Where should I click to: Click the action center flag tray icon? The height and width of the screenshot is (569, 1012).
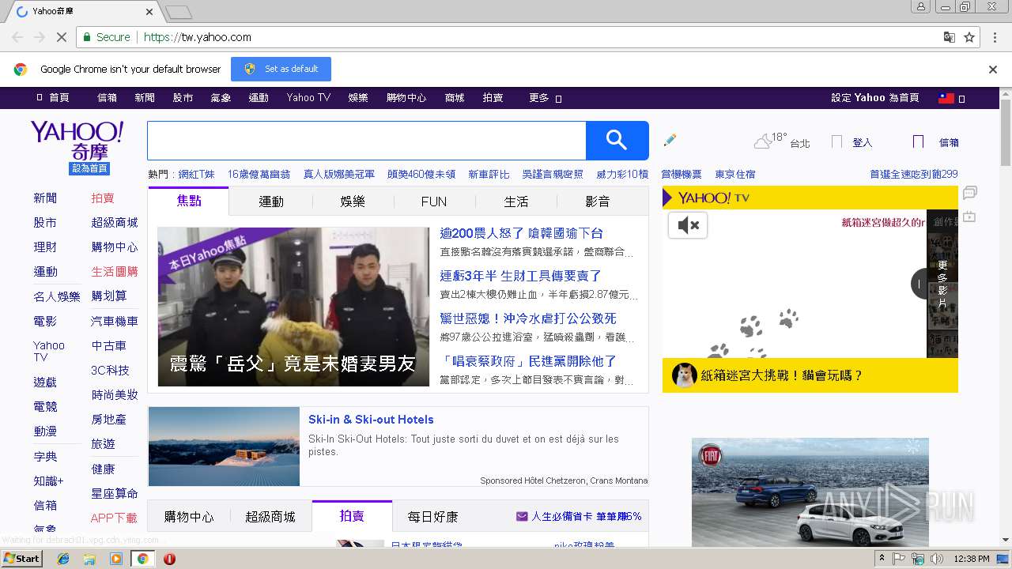899,559
